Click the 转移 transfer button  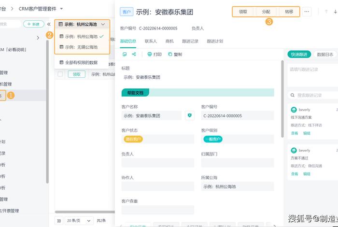(289, 12)
